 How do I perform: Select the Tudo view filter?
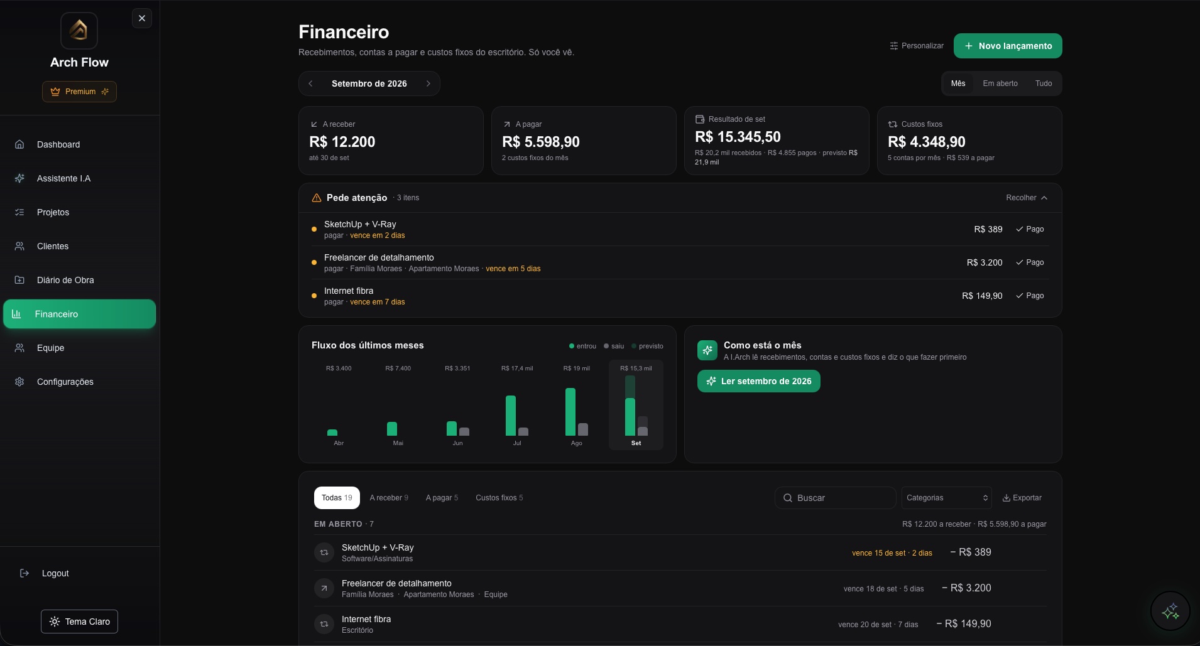(1044, 83)
